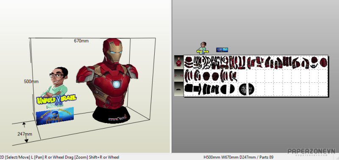Click the glowing arc reactor on chest
The height and width of the screenshot is (160, 339).
click(116, 84)
